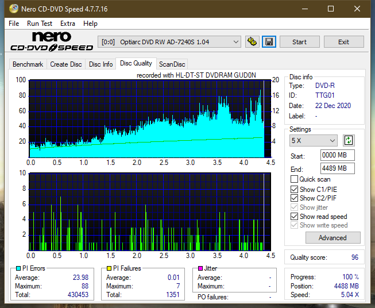Minimize the Nero CD-DVD Speed window

pyautogui.click(x=305, y=9)
